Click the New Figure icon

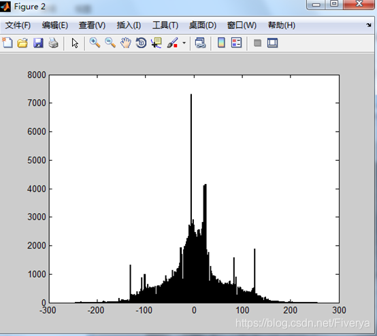[7, 43]
